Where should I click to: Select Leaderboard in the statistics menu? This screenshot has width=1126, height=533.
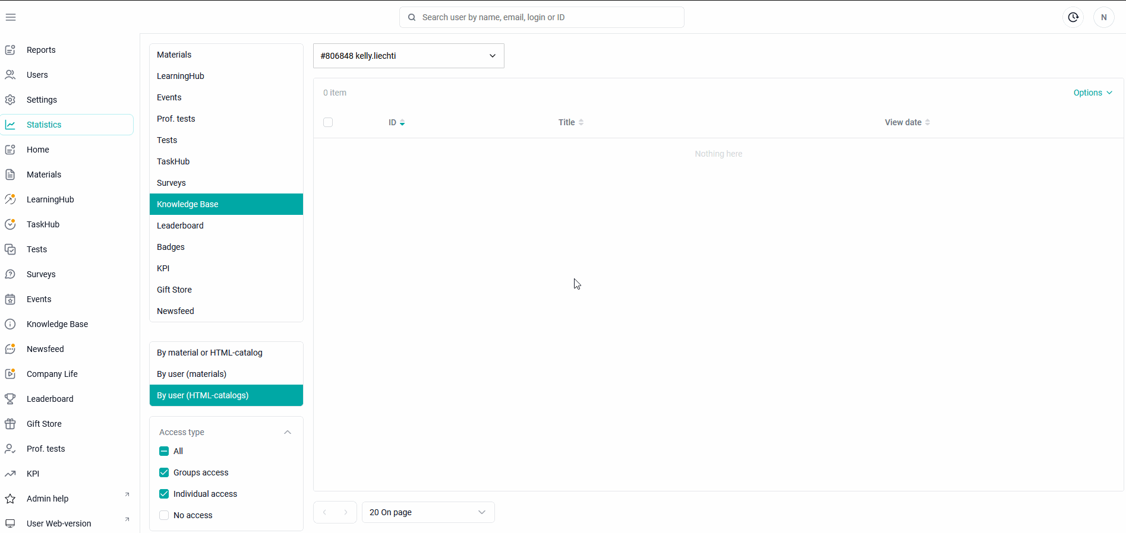tap(226, 226)
